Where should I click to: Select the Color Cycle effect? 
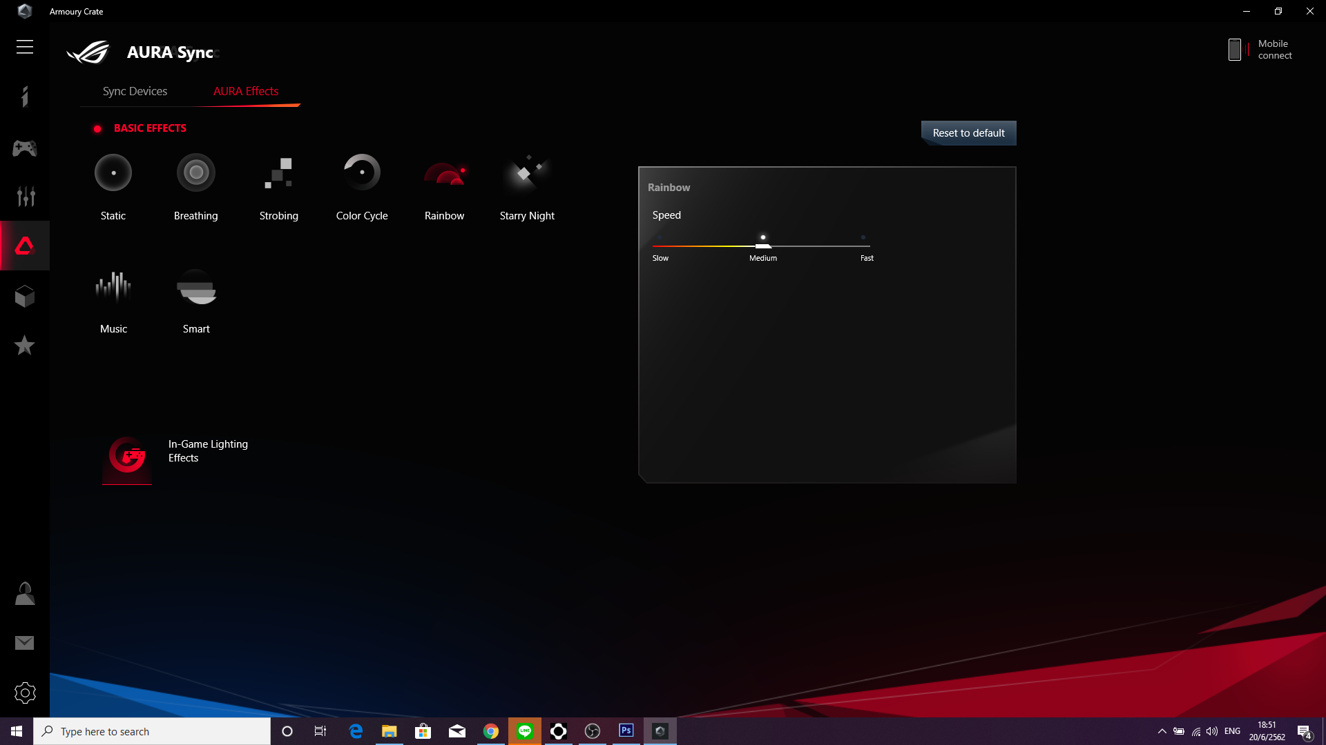click(362, 172)
